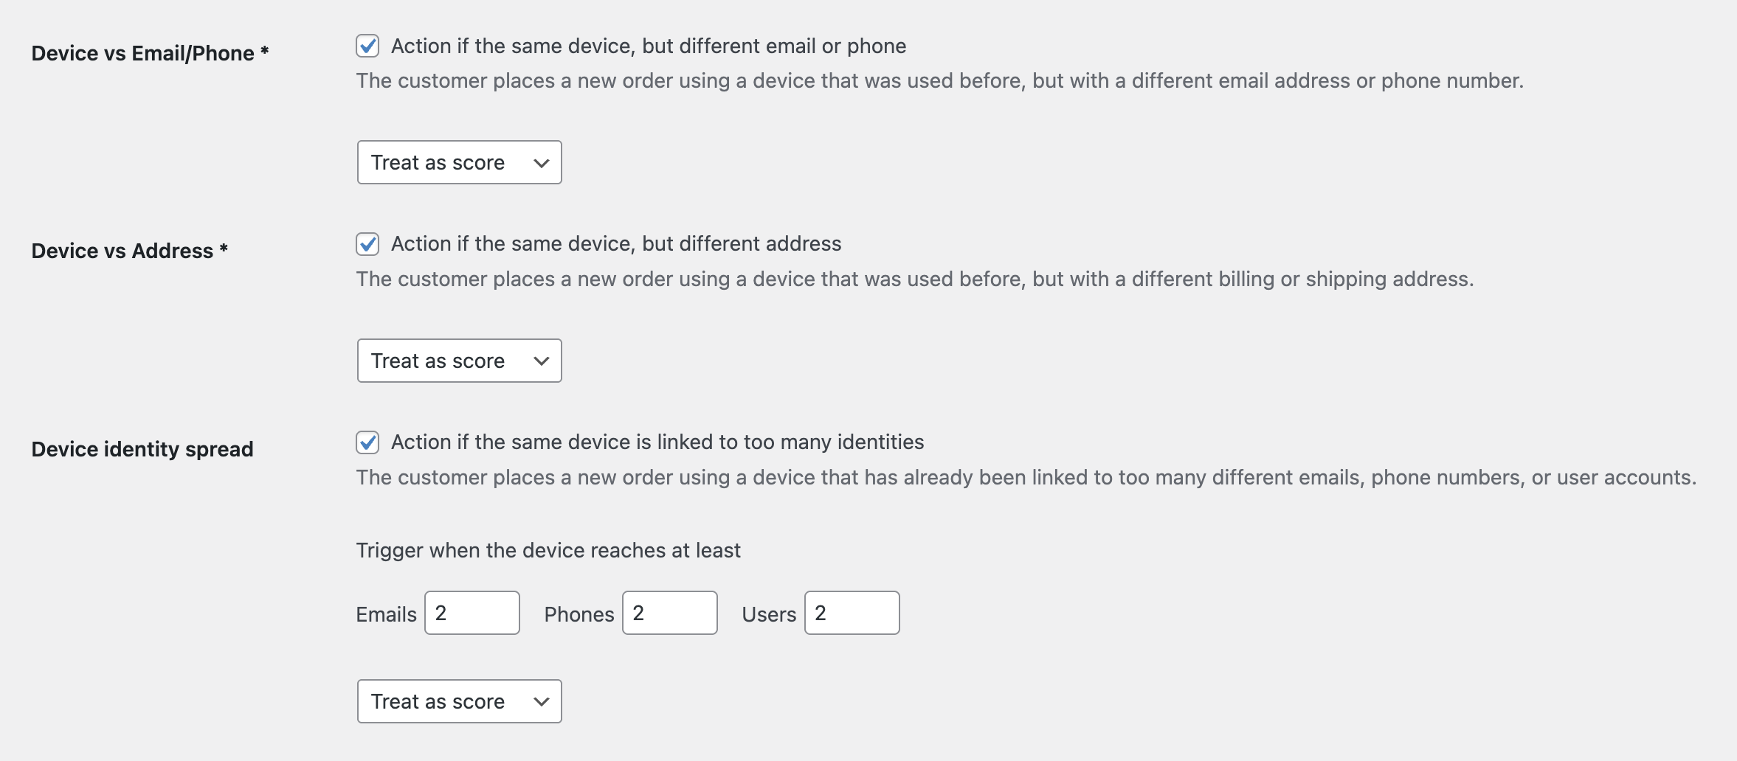Click the Device vs Email/Phone heading
Screen dimensions: 1737x761
(x=150, y=53)
